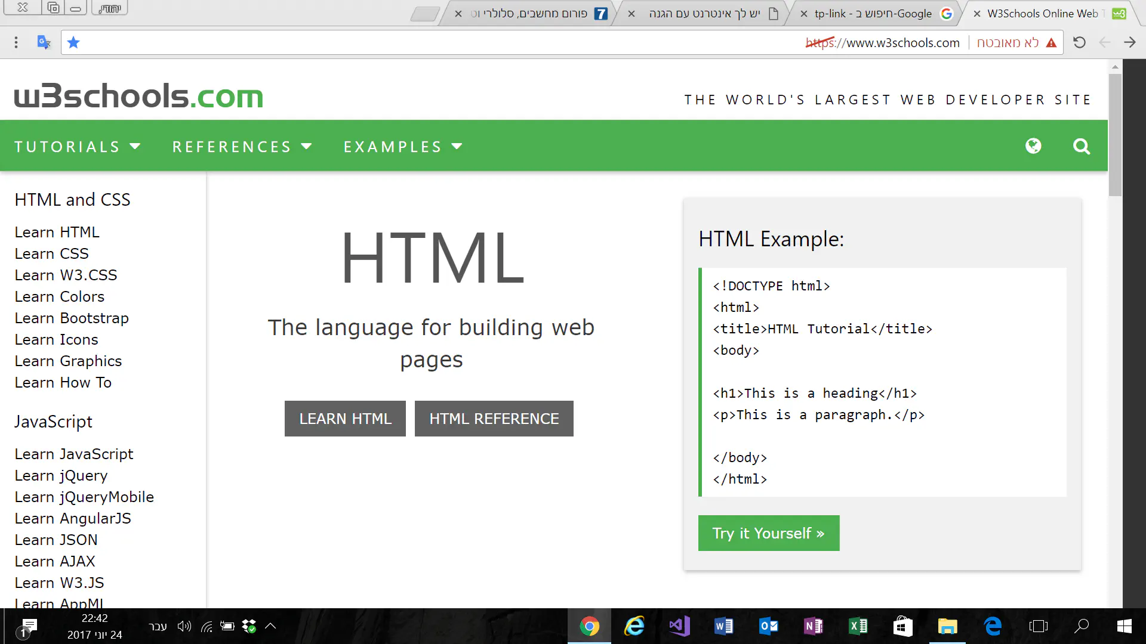
Task: Click the page vertical scrollbar thumb
Action: click(x=1115, y=134)
